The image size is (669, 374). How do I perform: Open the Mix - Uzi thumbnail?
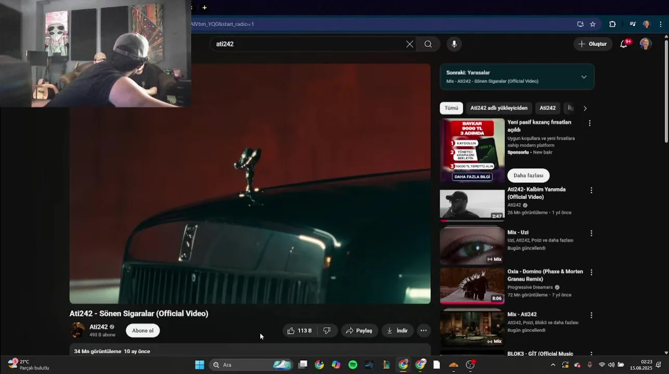(472, 246)
